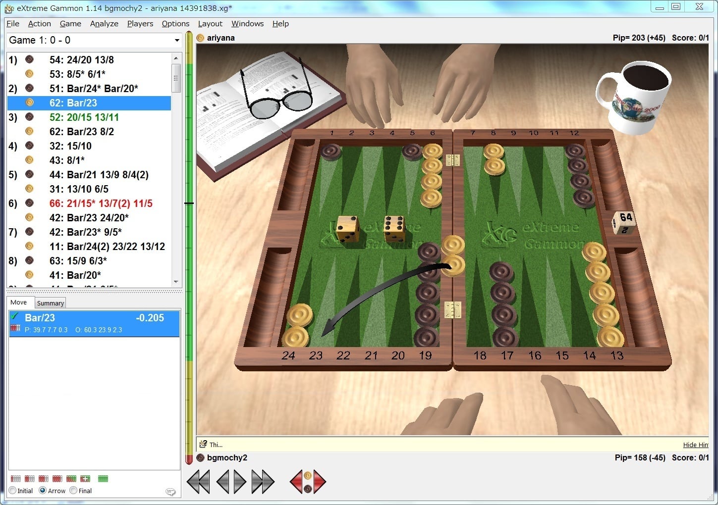This screenshot has width=718, height=505.
Task: Step forward one move with single-right arrow
Action: tap(240, 482)
